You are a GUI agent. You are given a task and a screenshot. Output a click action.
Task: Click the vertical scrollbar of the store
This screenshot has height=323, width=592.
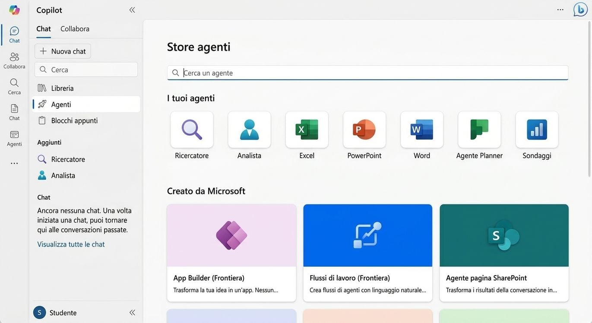click(589, 99)
